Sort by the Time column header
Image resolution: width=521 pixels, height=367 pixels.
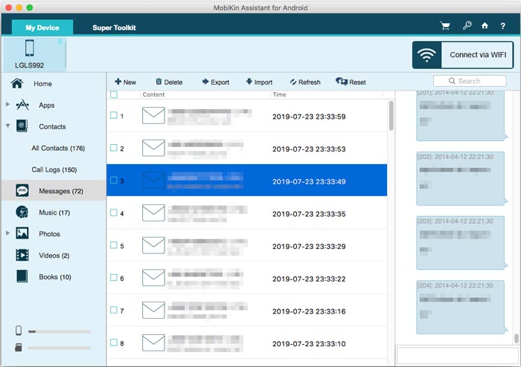tap(279, 94)
